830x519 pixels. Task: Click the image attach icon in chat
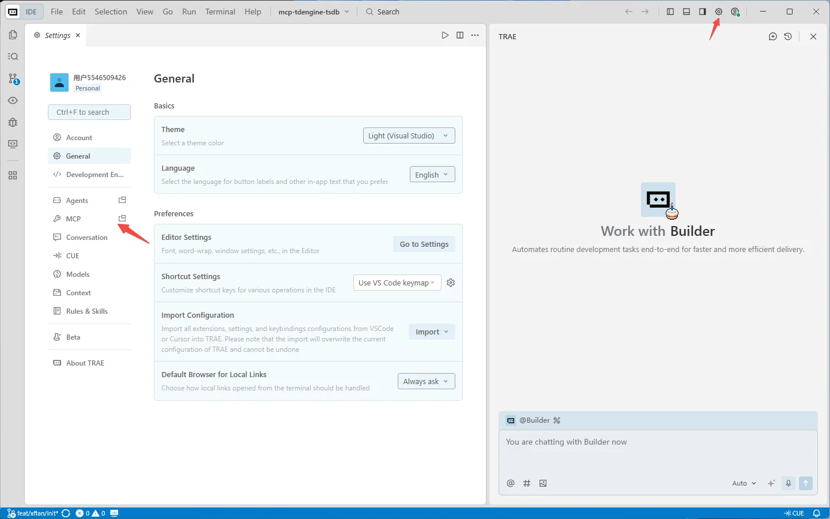point(543,483)
